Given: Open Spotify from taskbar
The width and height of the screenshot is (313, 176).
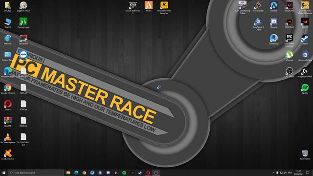Looking at the screenshot, I should [124, 173].
